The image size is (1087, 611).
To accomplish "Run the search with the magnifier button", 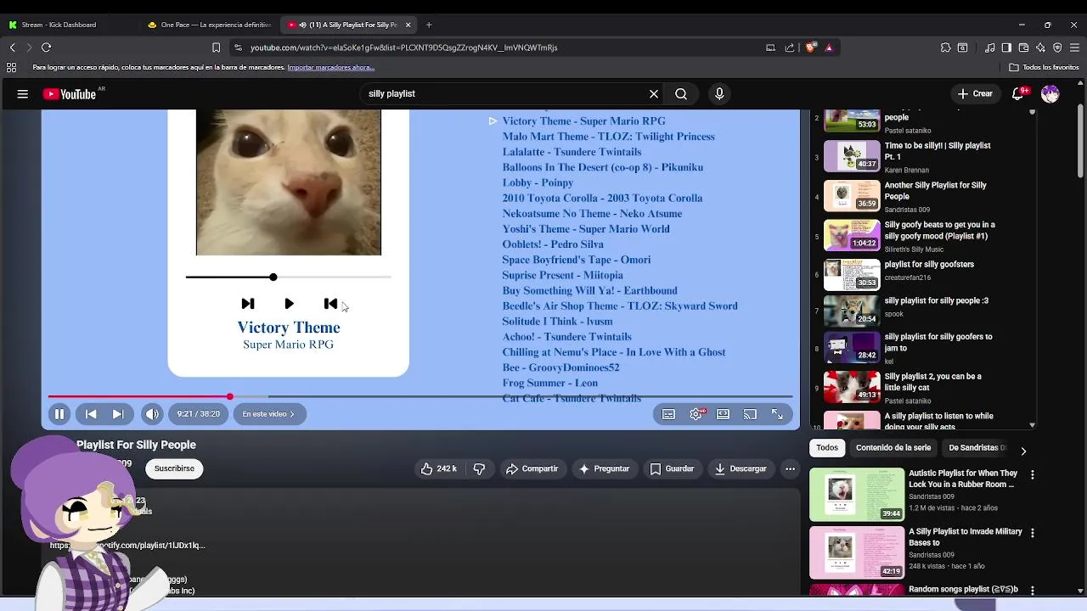I will point(681,94).
